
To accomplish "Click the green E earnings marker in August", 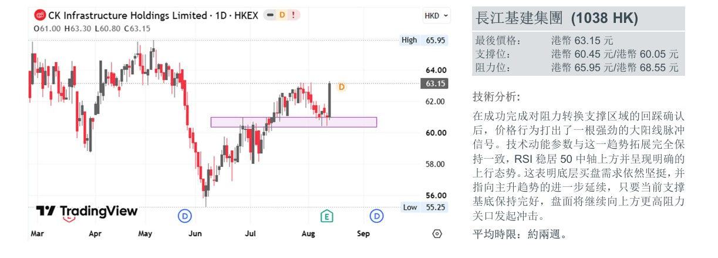I will pyautogui.click(x=327, y=216).
